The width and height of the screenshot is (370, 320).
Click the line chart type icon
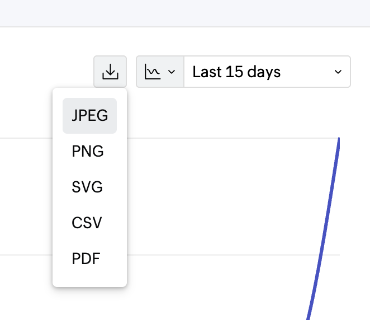(152, 72)
